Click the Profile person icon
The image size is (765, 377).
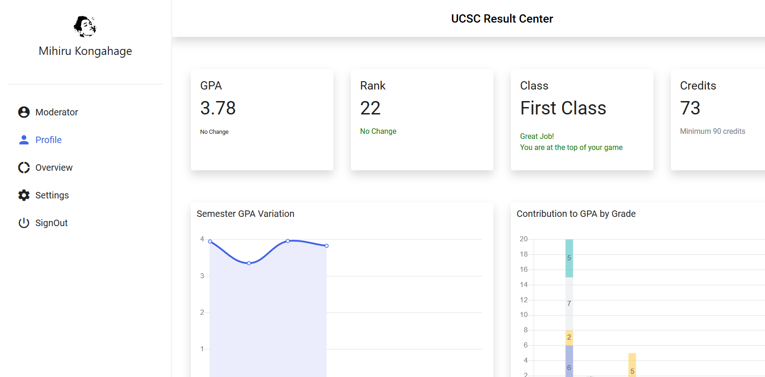24,140
